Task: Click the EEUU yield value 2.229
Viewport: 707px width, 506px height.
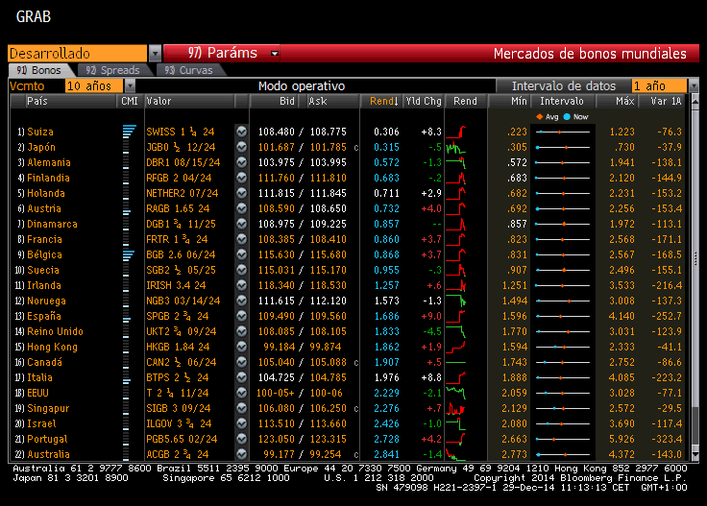Action: [386, 394]
